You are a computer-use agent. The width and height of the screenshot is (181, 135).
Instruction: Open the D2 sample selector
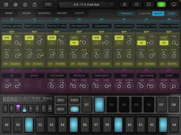(34, 26)
